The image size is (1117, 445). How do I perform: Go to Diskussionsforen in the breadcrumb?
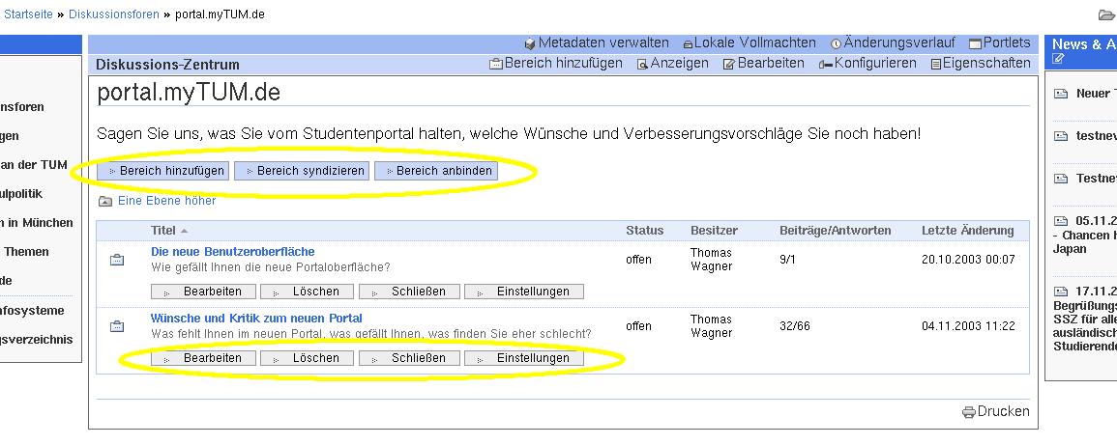[x=113, y=14]
